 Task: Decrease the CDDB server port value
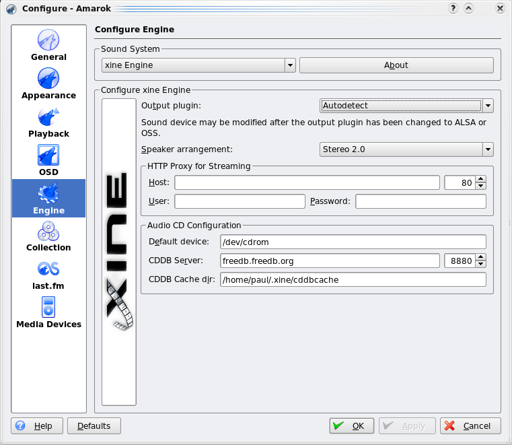[480, 264]
